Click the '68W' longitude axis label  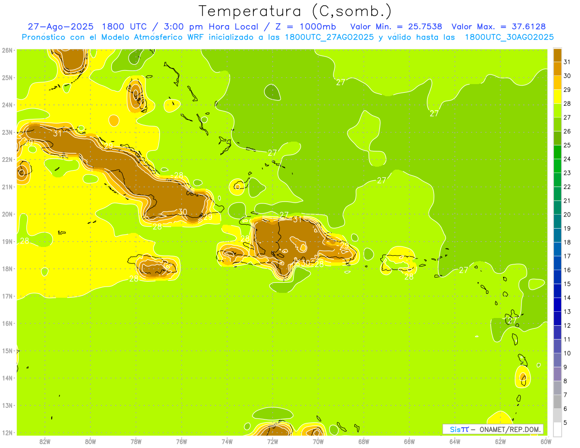click(x=363, y=441)
